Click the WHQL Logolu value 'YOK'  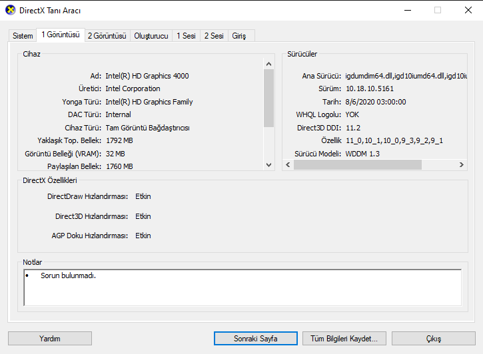(352, 114)
